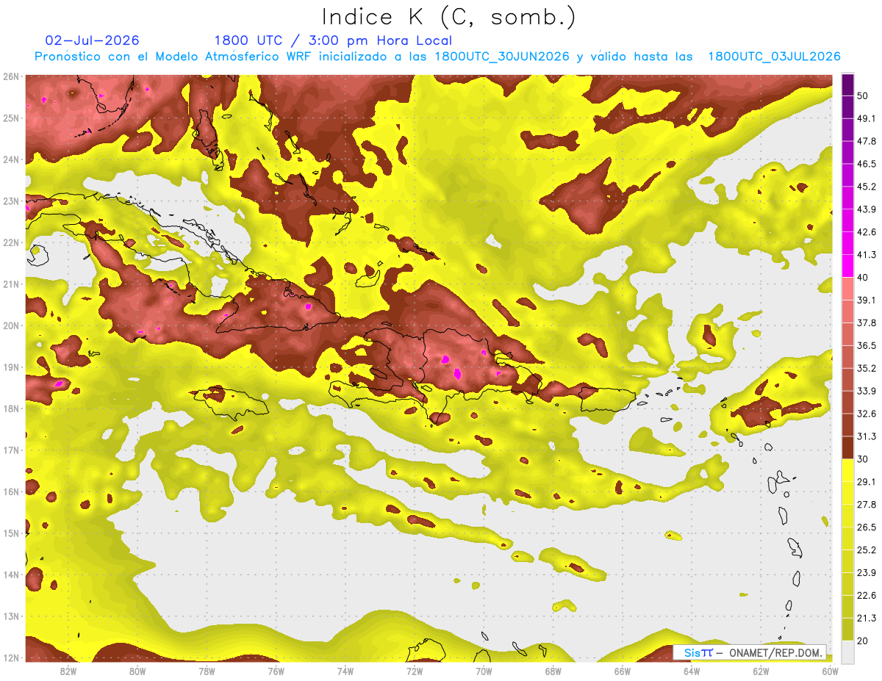882x681 pixels.
Task: Click the colorbar value "49.1"
Action: pyautogui.click(x=867, y=118)
